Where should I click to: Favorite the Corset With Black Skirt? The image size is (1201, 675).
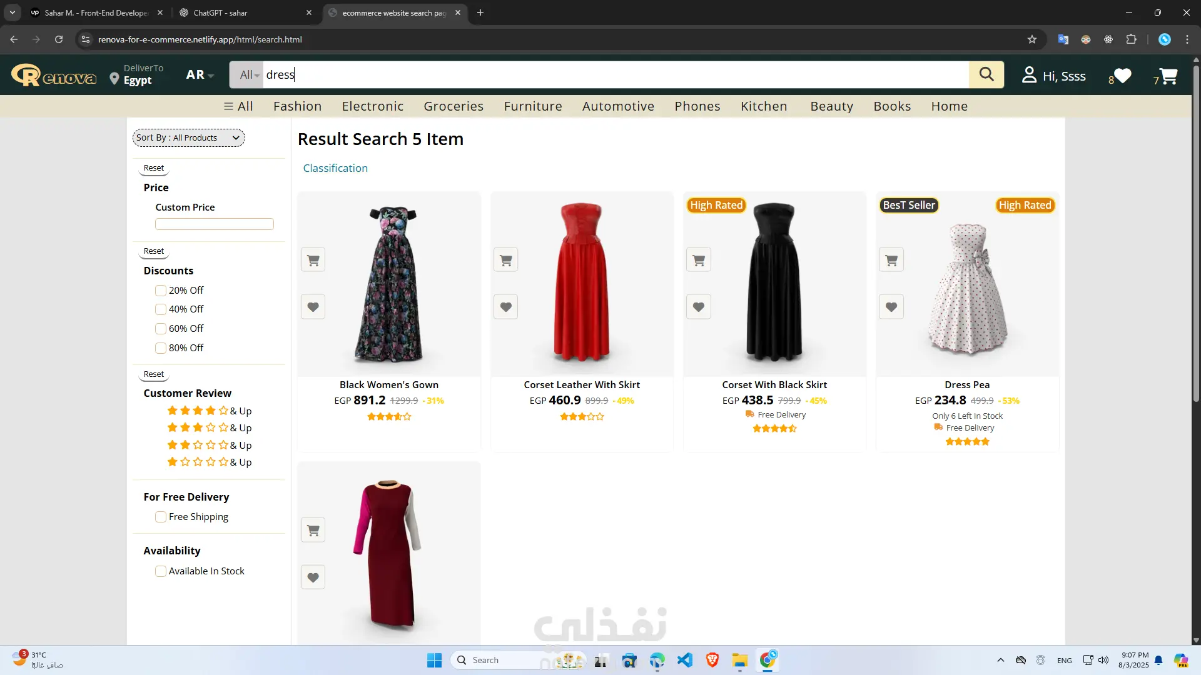[698, 307]
